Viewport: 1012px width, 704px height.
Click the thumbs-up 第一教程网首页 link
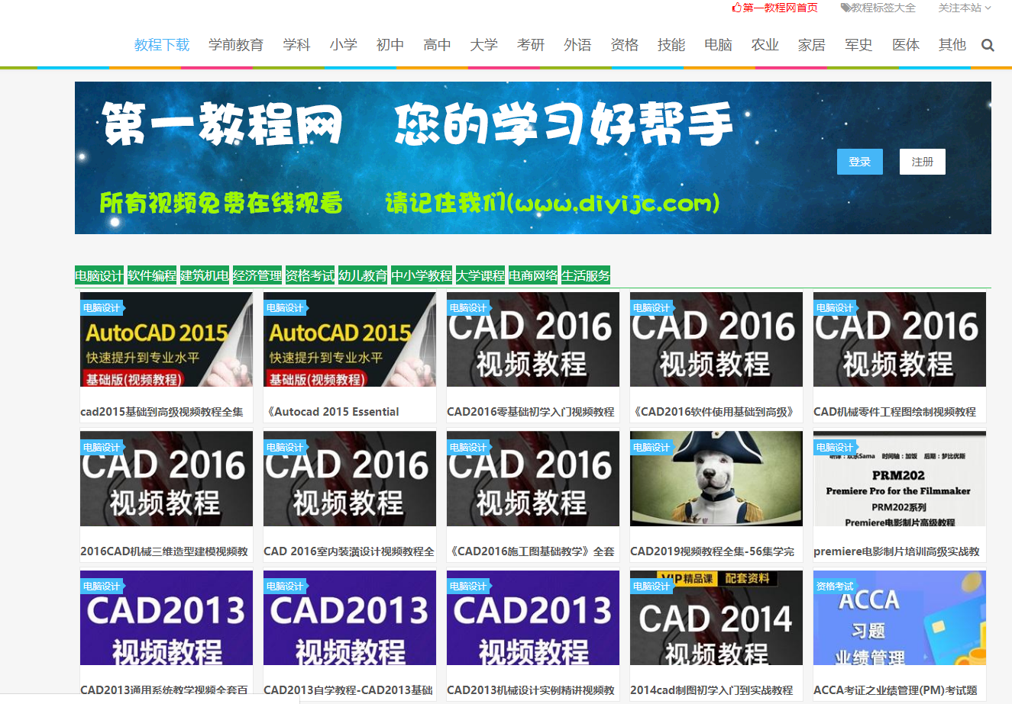774,8
